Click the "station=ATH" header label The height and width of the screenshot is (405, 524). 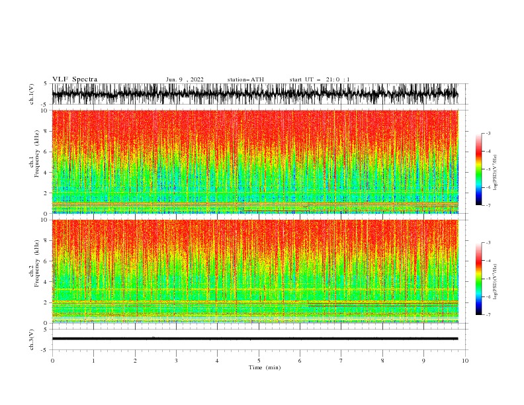coord(245,79)
